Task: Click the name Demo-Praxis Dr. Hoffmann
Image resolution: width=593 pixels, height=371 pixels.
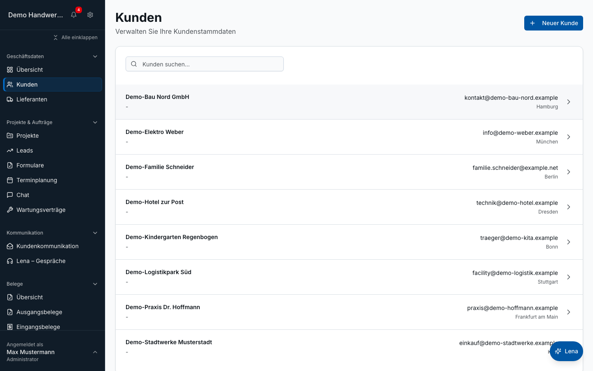Action: click(163, 307)
